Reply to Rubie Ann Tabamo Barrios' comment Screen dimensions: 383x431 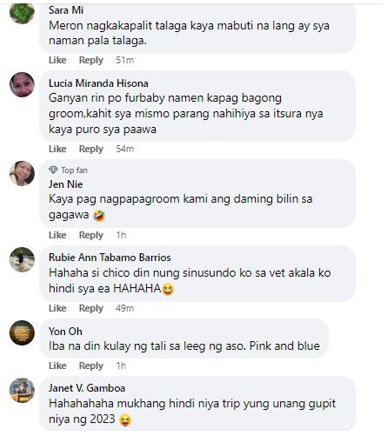[x=91, y=308]
